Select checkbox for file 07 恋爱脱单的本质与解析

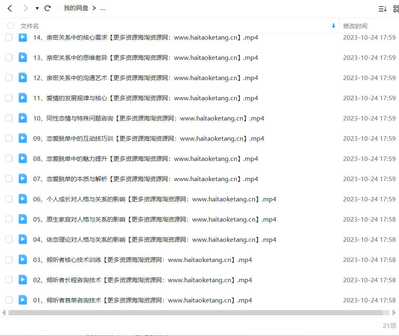[x=9, y=179]
